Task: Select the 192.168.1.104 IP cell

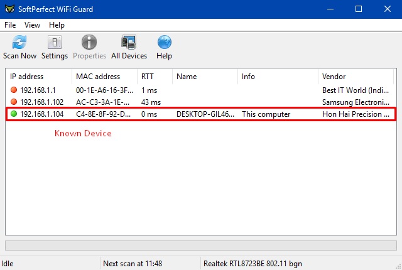Action: 42,114
